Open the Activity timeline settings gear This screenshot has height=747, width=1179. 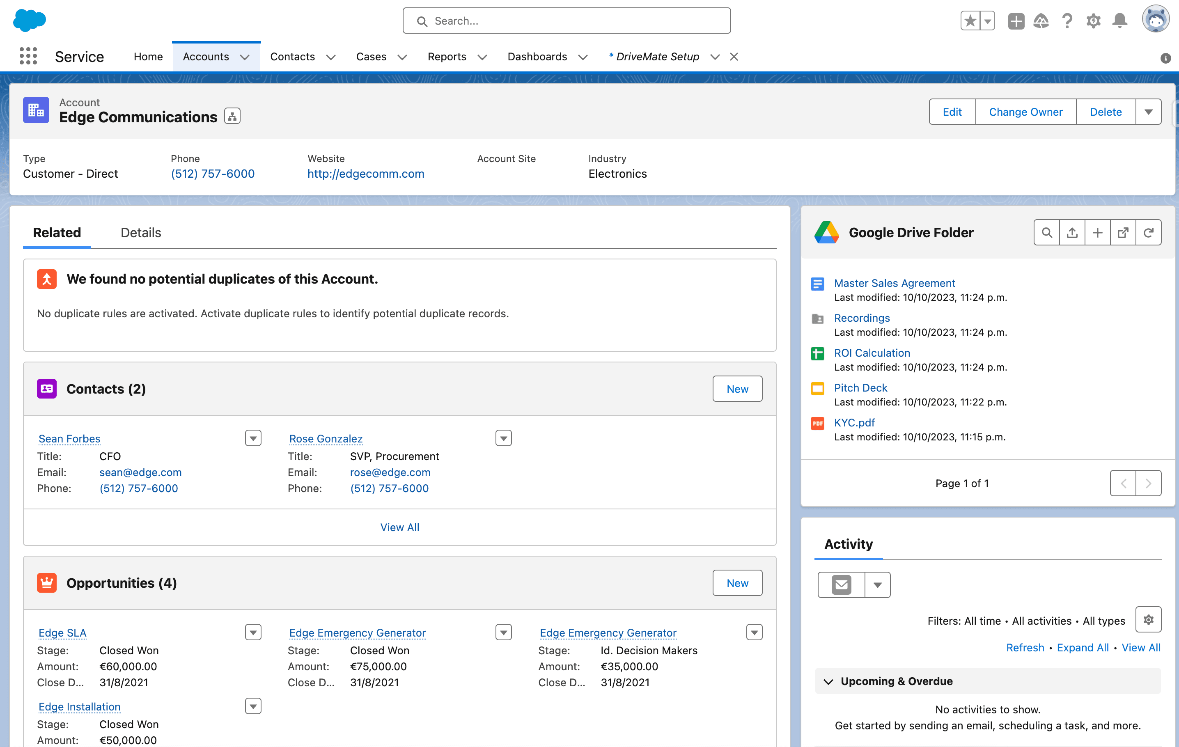tap(1148, 620)
